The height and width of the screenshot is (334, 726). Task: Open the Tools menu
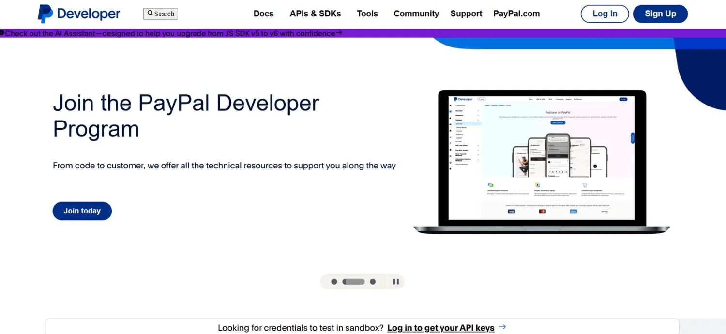pos(367,14)
